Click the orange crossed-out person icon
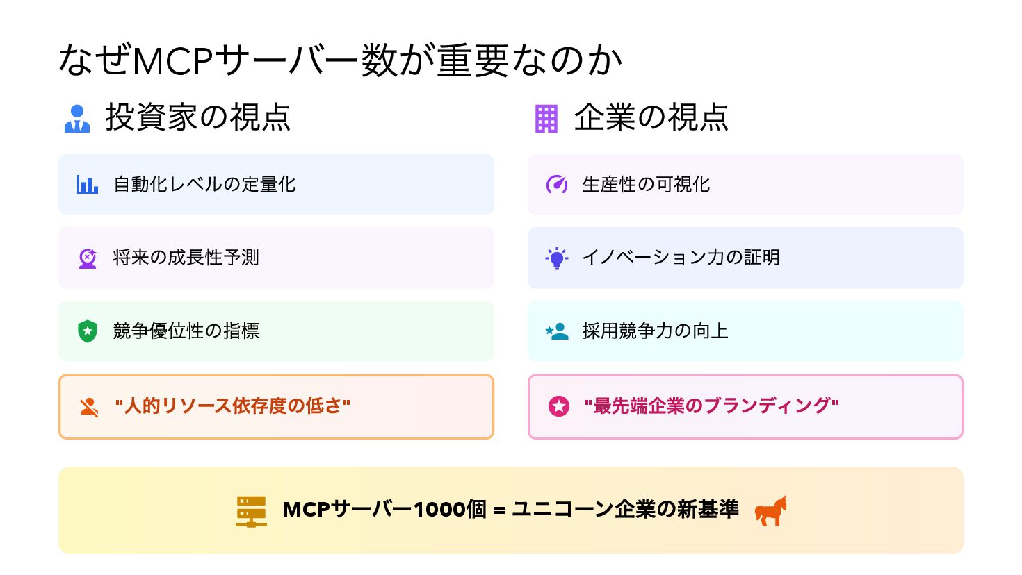The height and width of the screenshot is (575, 1022). pyautogui.click(x=88, y=407)
